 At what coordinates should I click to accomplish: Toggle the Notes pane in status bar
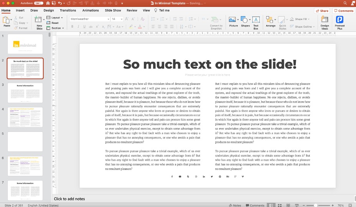(235, 205)
